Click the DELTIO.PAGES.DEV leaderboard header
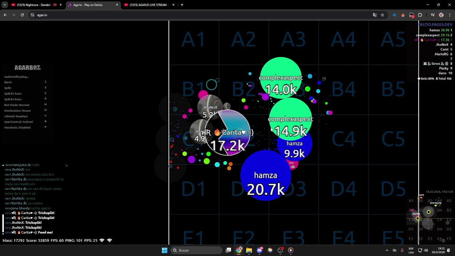The width and height of the screenshot is (455, 256). [x=435, y=25]
